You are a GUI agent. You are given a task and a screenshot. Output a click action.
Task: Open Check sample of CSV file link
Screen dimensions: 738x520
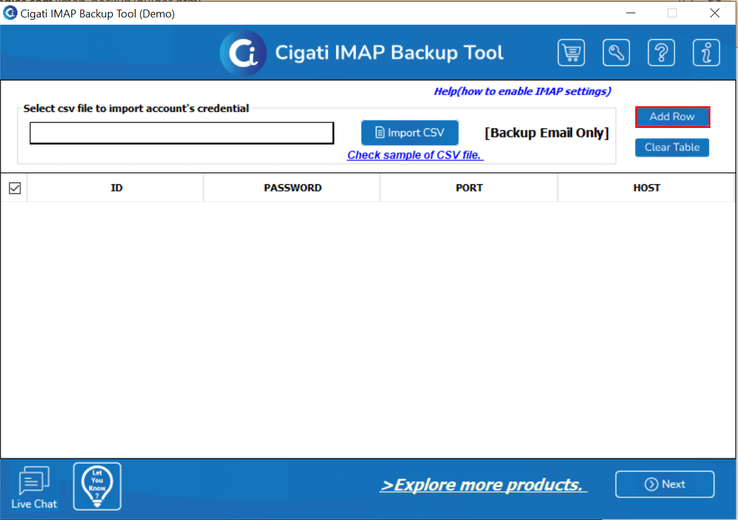(416, 155)
